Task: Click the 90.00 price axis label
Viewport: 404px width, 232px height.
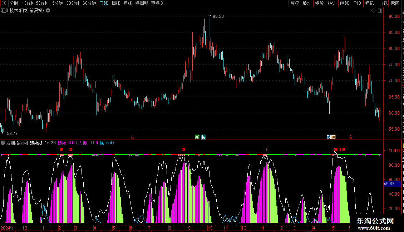Action: tap(394, 16)
